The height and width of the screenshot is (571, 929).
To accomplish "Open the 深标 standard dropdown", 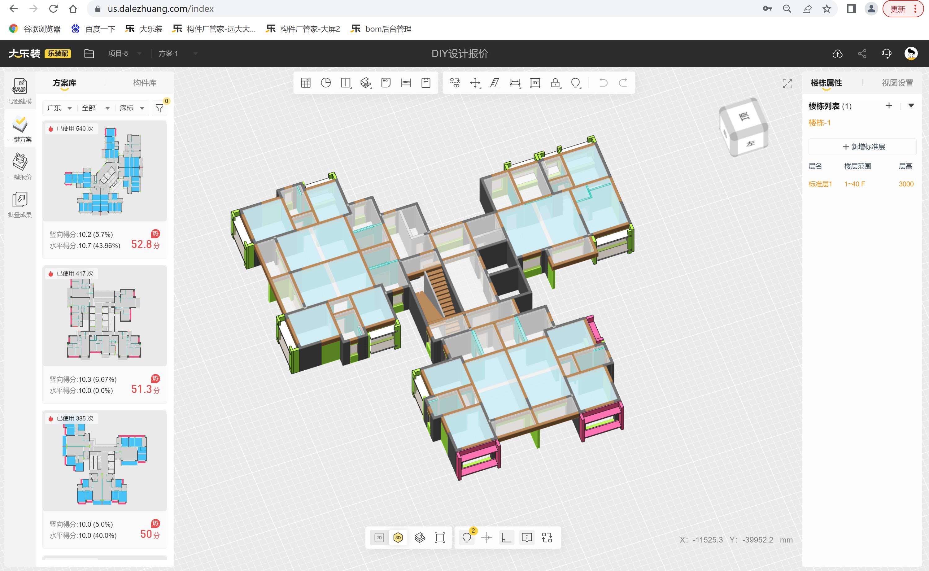I will tap(132, 108).
